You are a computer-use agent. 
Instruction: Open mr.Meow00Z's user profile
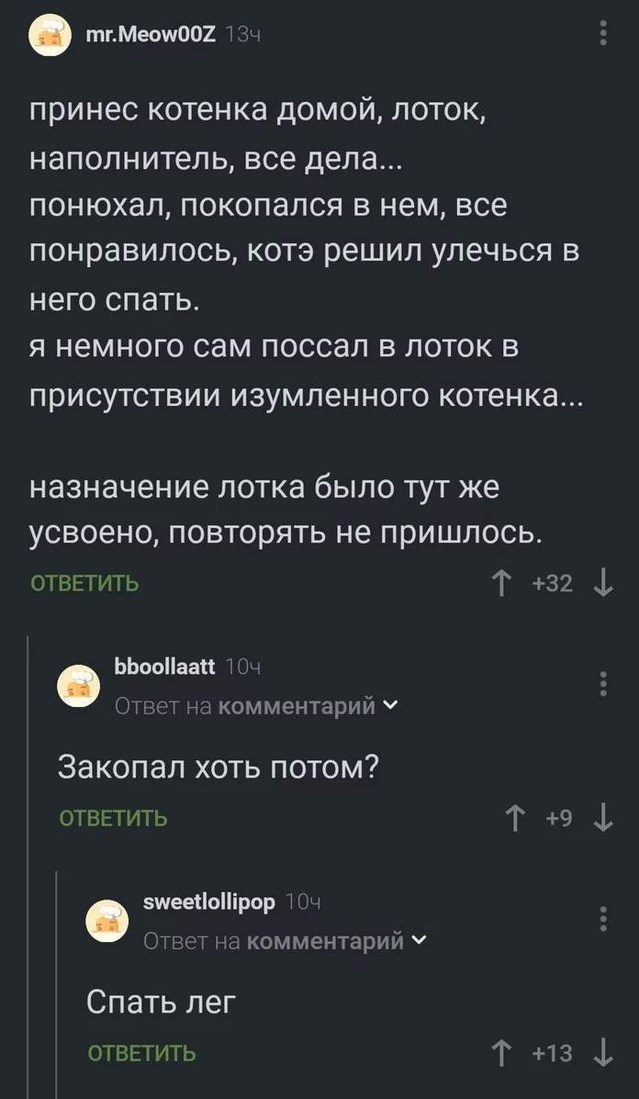[150, 35]
